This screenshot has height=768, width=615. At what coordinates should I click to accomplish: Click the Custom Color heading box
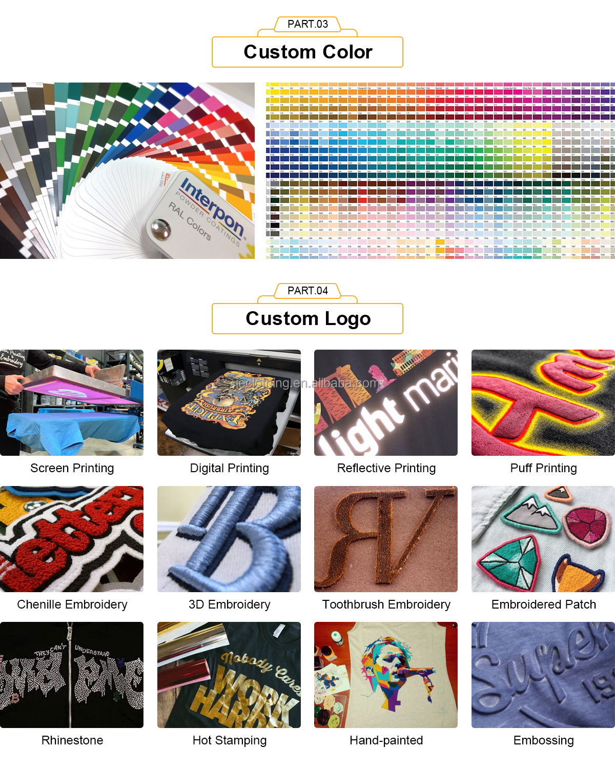tap(307, 52)
